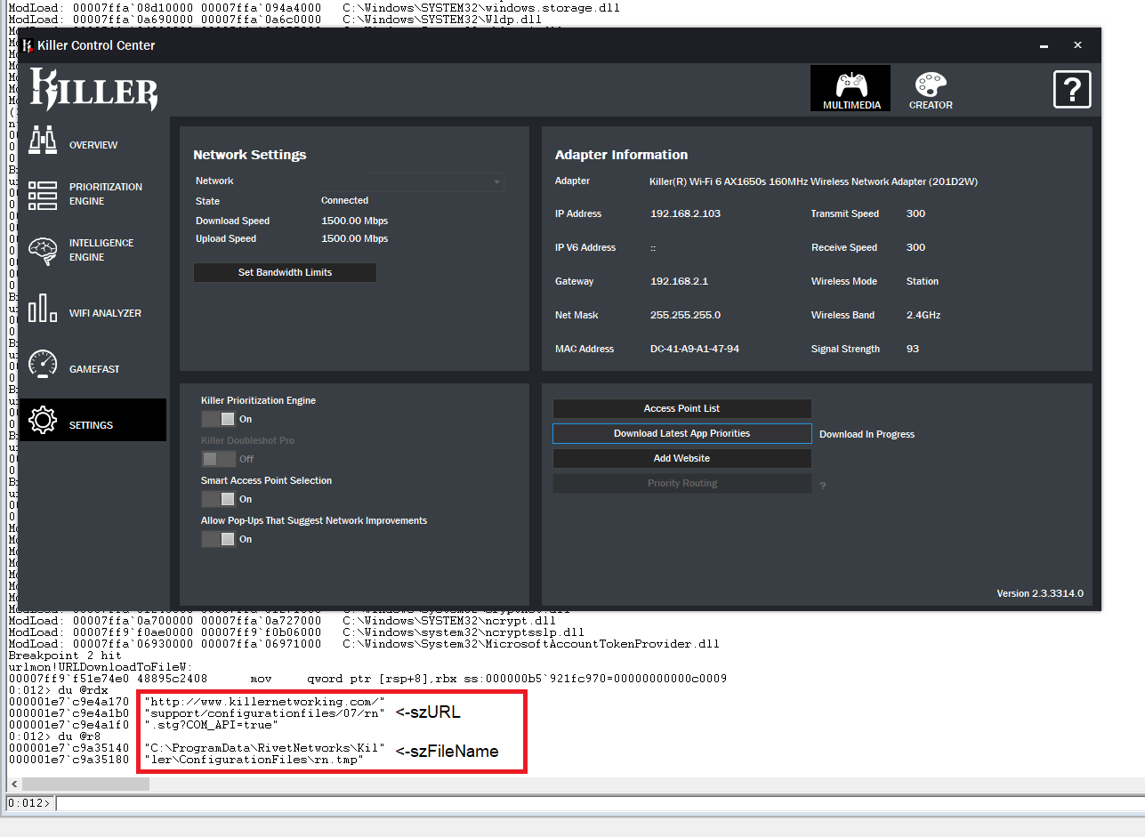
Task: Toggle off Killer Prioritization Engine
Action: click(x=218, y=418)
